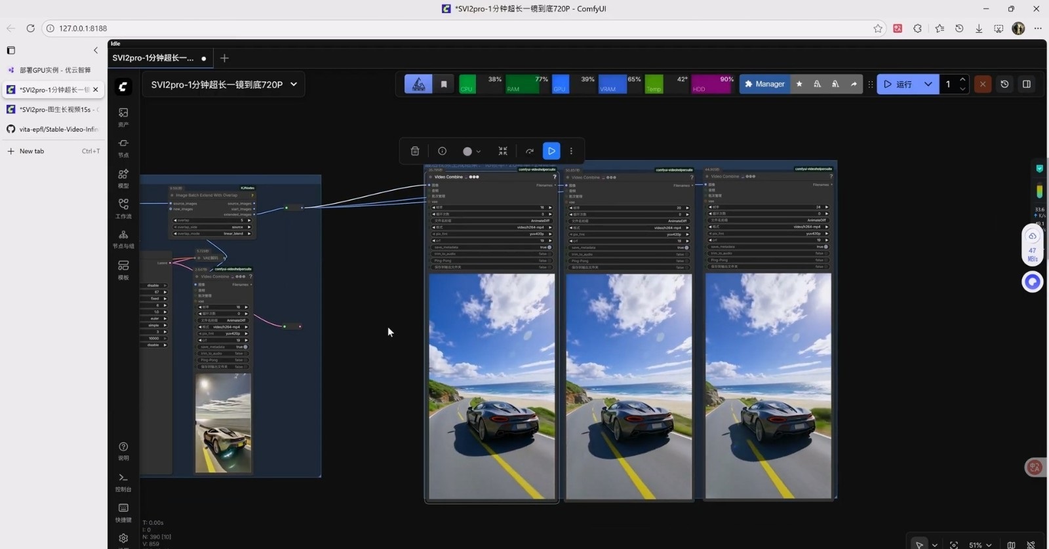Image resolution: width=1049 pixels, height=549 pixels.
Task: Expand the SVI2pro workflow title dropdown
Action: coord(294,85)
